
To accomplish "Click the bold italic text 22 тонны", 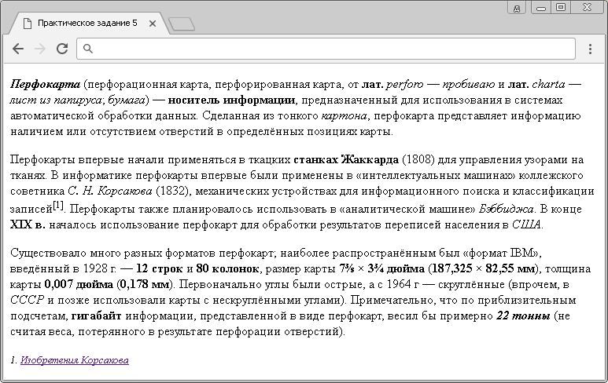I will [522, 316].
